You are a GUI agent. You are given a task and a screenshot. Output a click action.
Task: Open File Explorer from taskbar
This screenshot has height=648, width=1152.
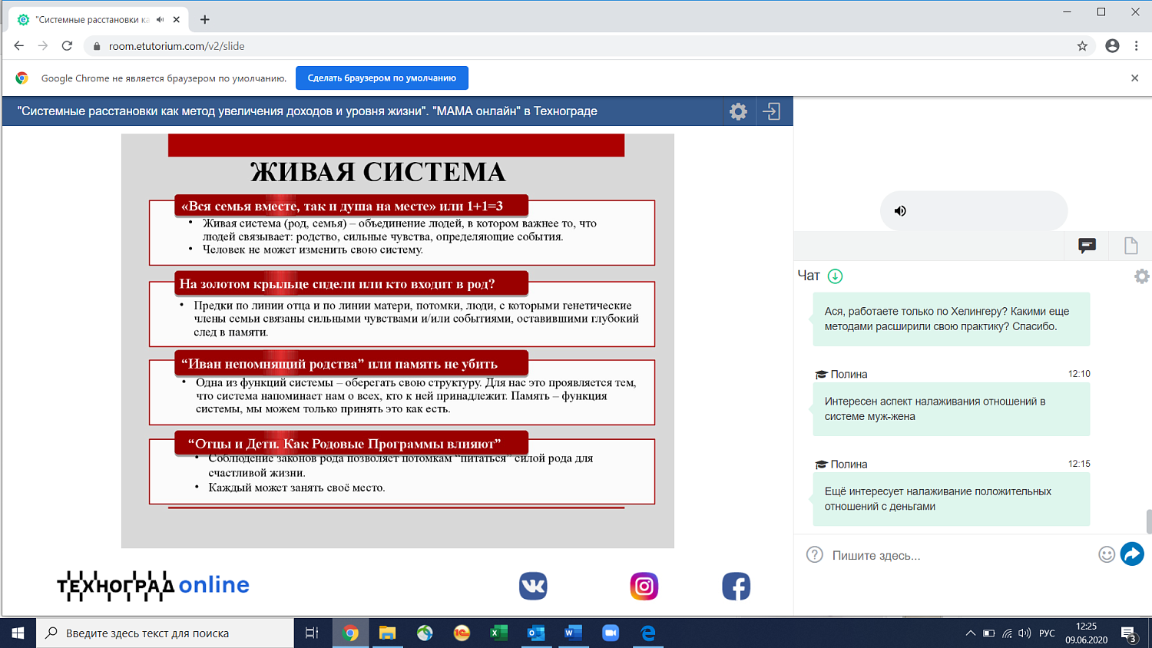coord(387,633)
